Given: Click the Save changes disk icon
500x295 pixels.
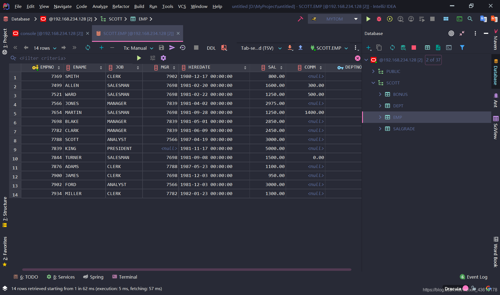Looking at the screenshot, I should (x=161, y=48).
